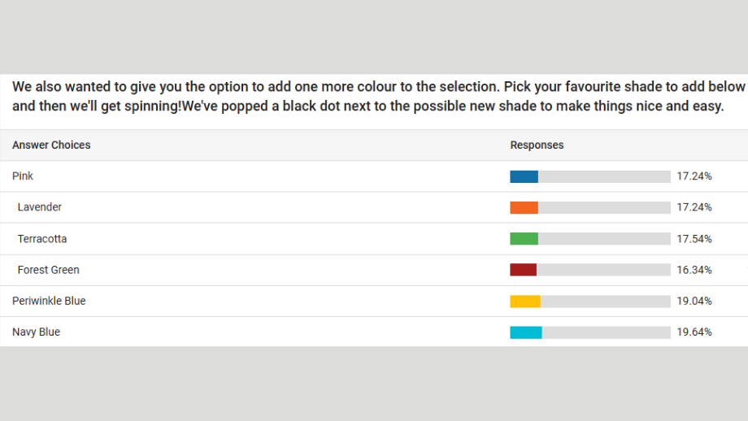Click the dark red Forest Green bar
The width and height of the screenshot is (748, 421).
point(524,270)
